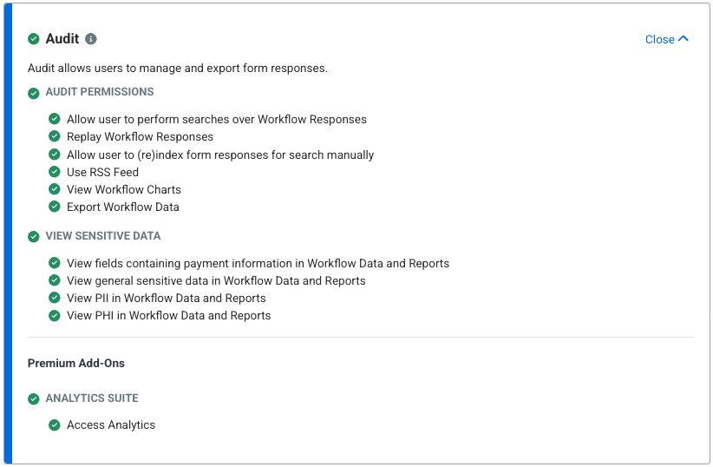713x467 pixels.
Task: Click the green check icon beside Audit heading
Action: (34, 39)
